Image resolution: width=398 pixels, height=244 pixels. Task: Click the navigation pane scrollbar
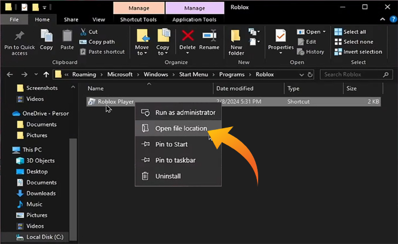point(73,189)
